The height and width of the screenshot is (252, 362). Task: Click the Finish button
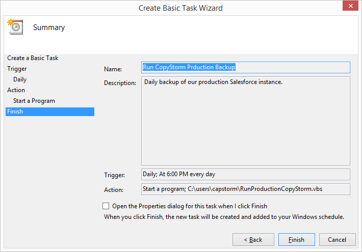pos(296,240)
